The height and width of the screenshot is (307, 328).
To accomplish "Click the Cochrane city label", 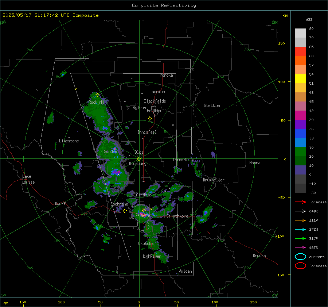I will click(119, 204).
